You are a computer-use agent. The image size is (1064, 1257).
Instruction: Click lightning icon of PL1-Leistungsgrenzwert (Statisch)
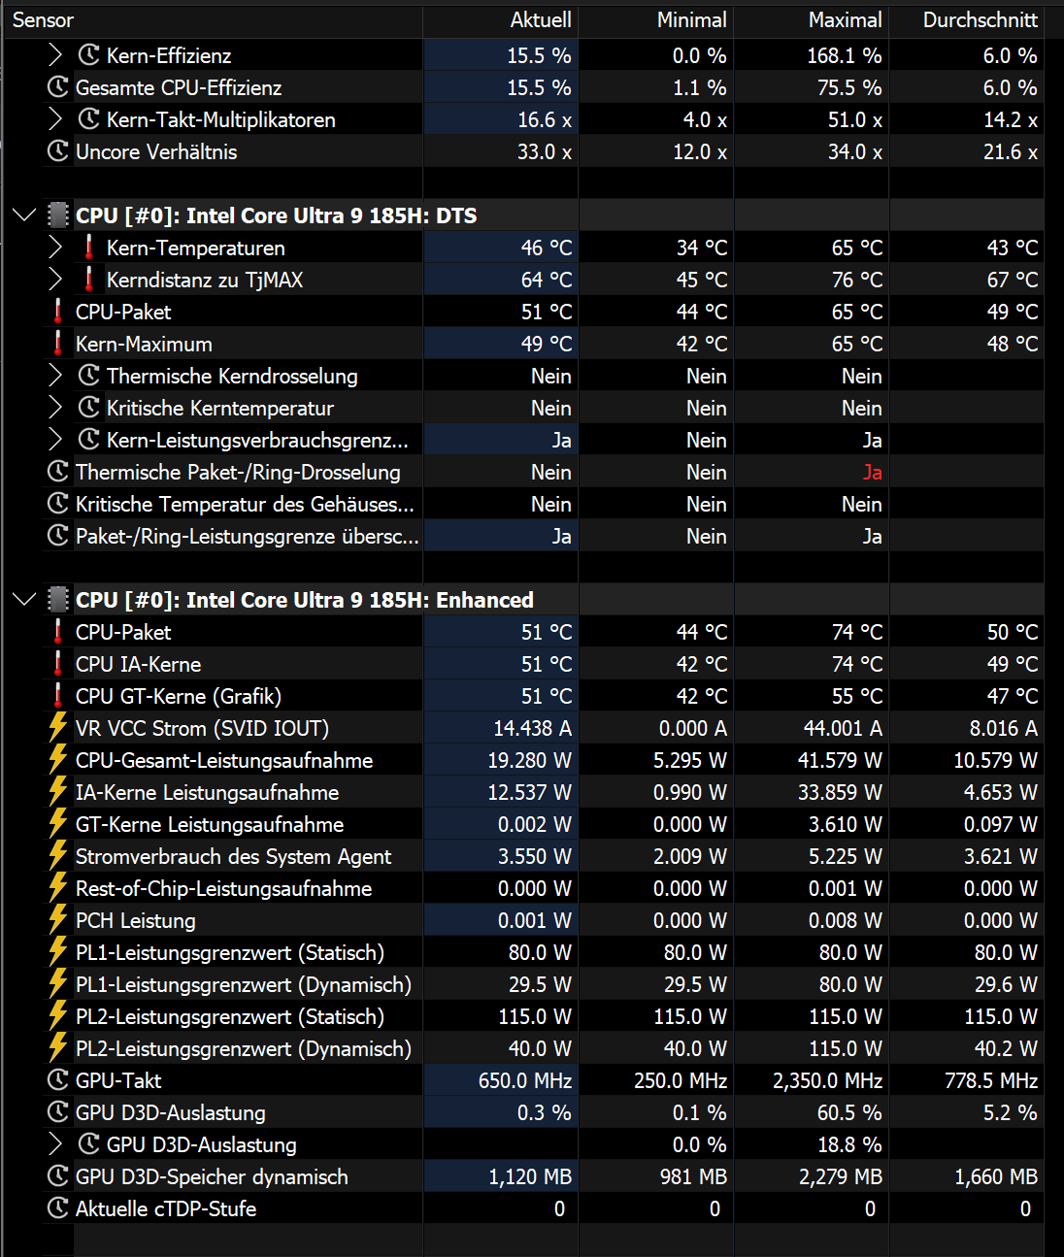click(58, 952)
